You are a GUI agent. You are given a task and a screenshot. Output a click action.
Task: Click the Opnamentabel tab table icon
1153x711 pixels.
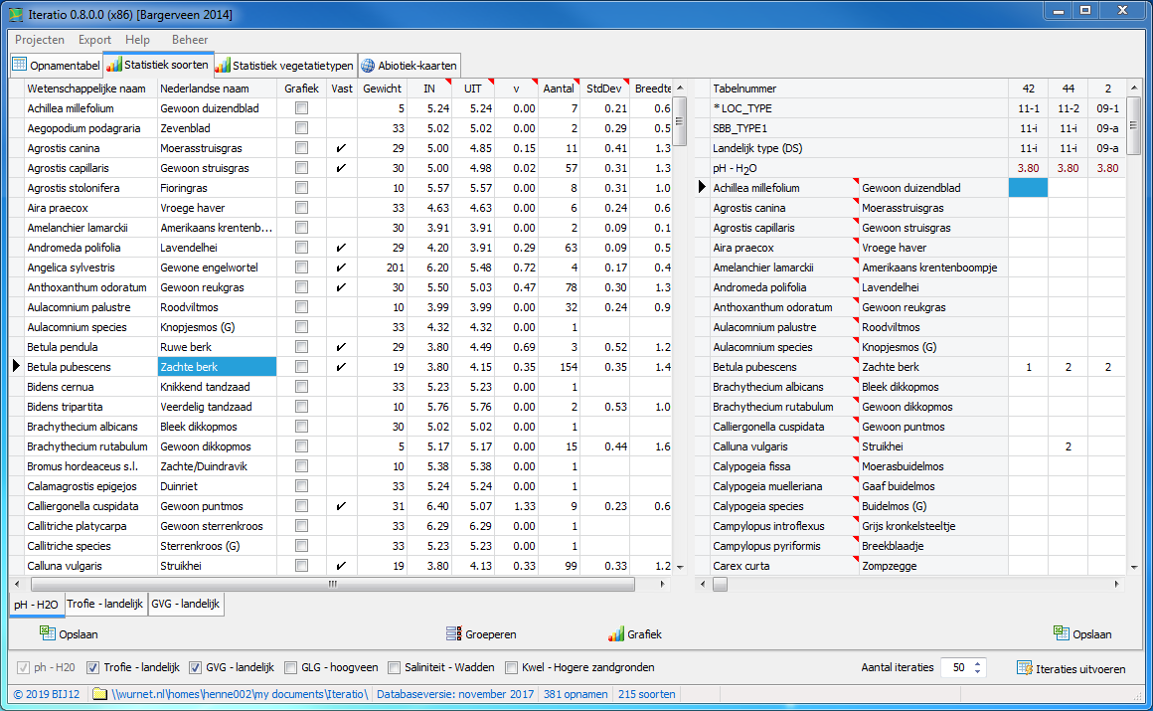coord(19,66)
